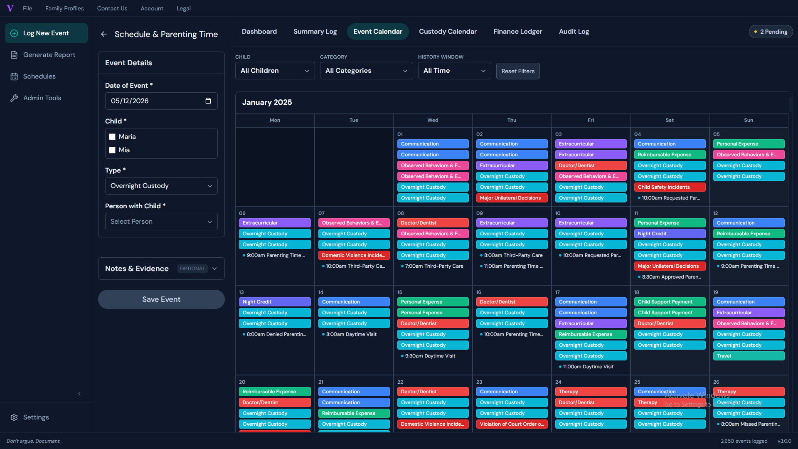Open the 8:00am Daytime Visit on Jan 14
This screenshot has width=798, height=449.
click(x=354, y=334)
